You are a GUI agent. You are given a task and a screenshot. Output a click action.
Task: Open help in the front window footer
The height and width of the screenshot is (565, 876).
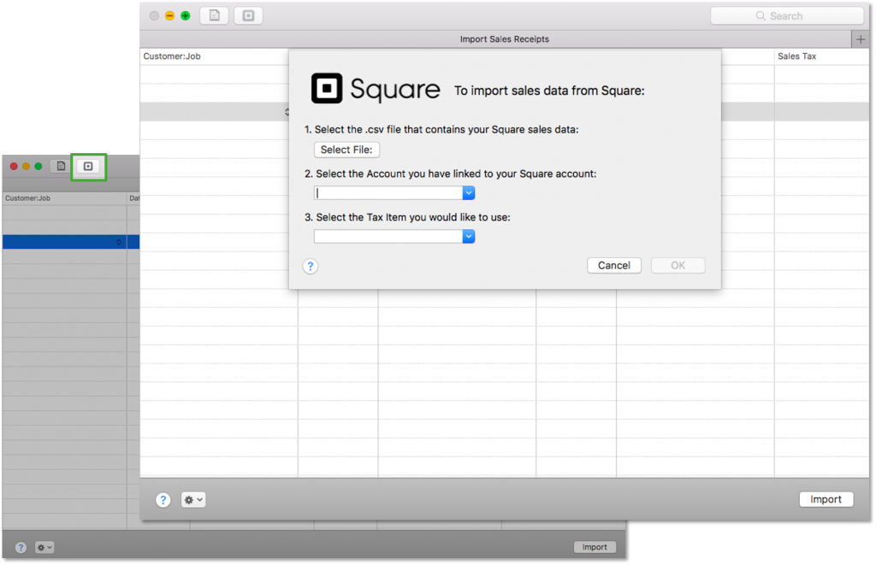(x=163, y=500)
